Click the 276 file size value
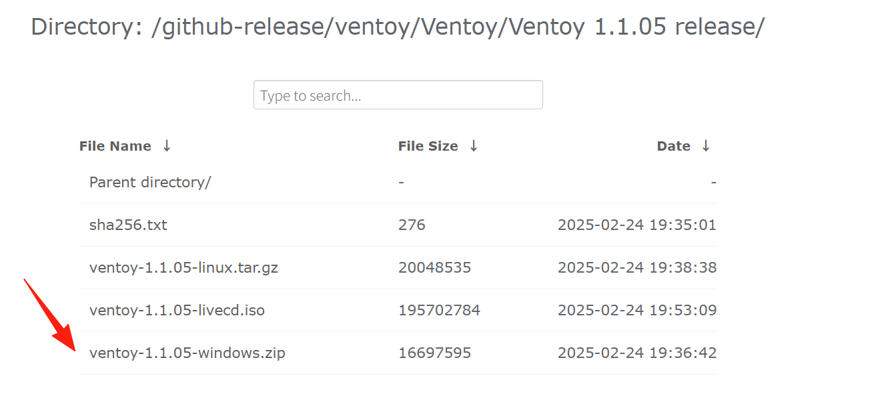This screenshot has height=396, width=878. pyautogui.click(x=412, y=225)
